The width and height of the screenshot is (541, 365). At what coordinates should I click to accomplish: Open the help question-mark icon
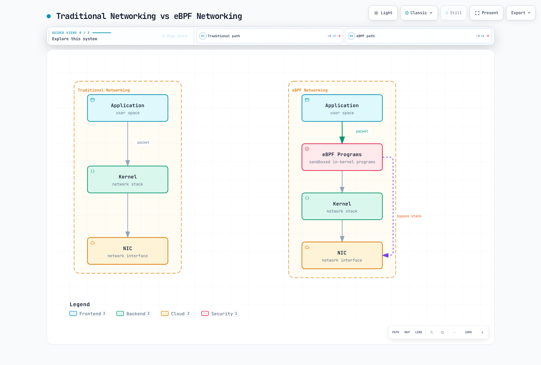pyautogui.click(x=442, y=332)
